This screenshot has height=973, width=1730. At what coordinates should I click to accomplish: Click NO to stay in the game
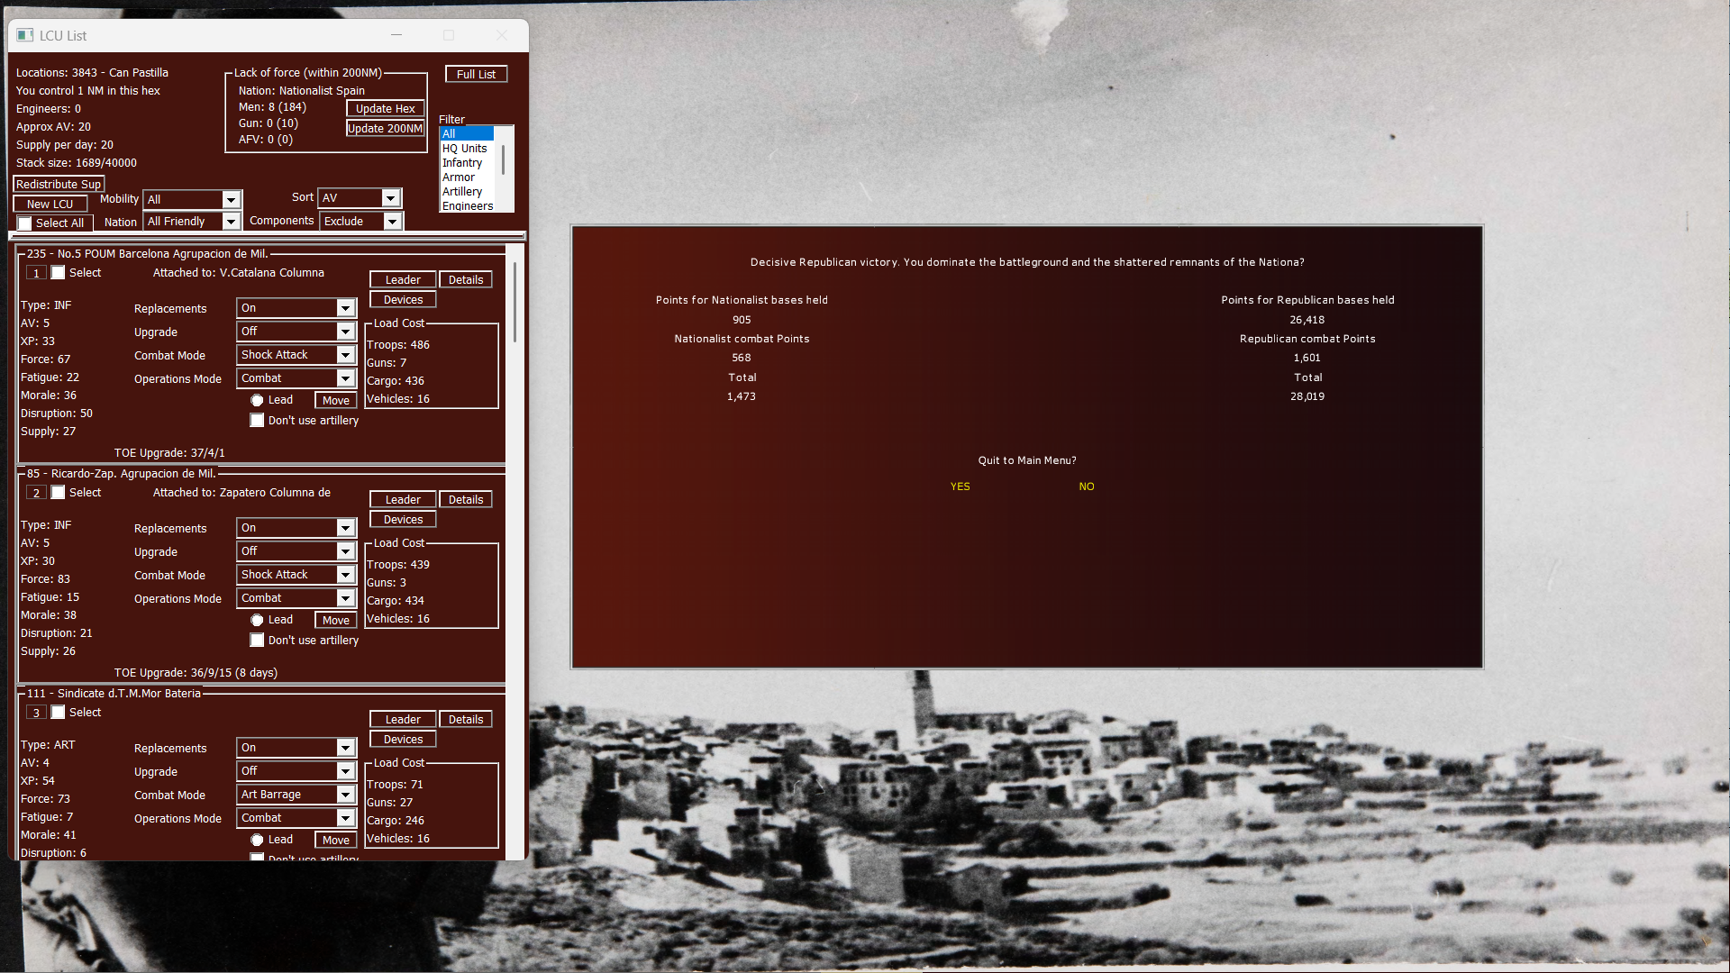(x=1086, y=486)
